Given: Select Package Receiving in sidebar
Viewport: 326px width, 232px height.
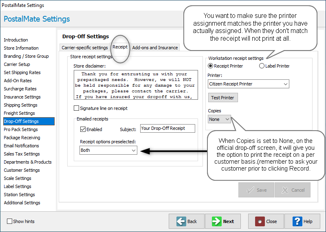Looking at the screenshot, I should [22, 138].
